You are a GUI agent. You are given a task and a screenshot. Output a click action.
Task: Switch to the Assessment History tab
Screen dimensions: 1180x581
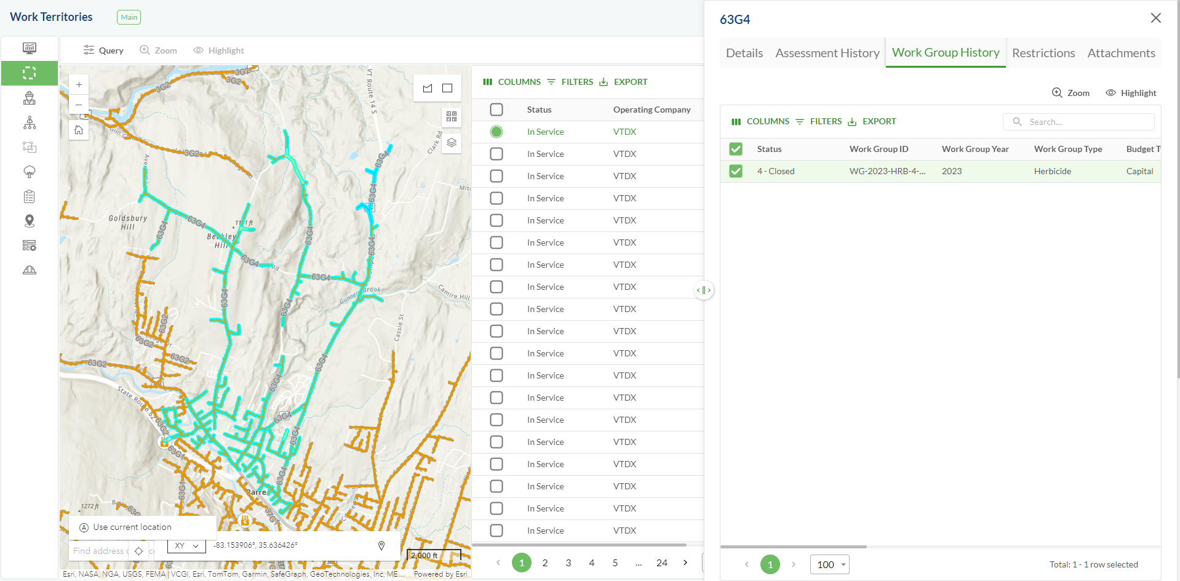827,53
